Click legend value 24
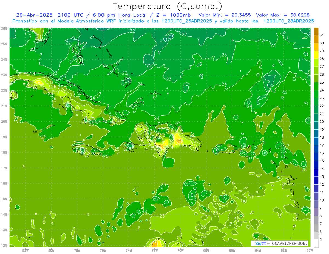The width and height of the screenshot is (329, 254). coord(322,90)
